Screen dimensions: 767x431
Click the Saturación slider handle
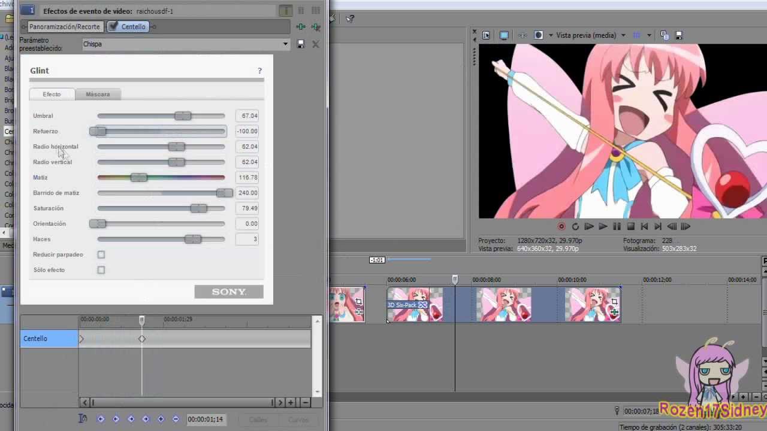(x=199, y=208)
